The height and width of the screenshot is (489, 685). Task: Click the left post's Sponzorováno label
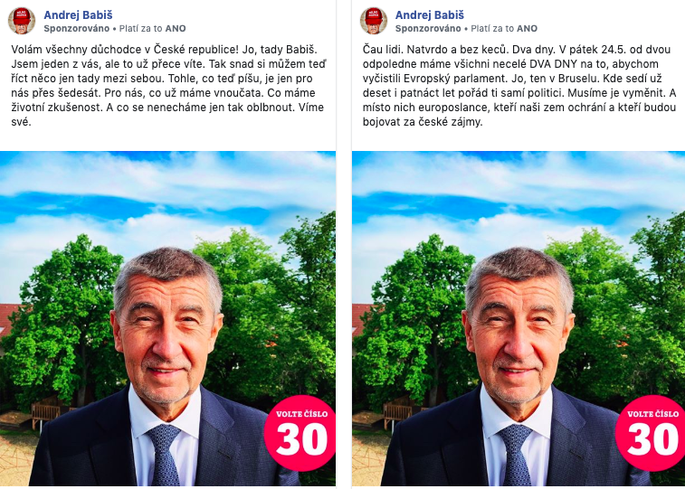click(x=76, y=29)
